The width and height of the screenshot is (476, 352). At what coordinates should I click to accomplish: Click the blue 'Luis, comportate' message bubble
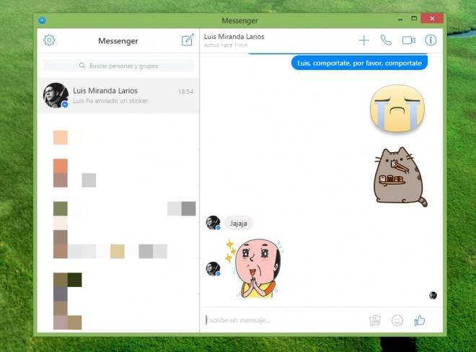pyautogui.click(x=359, y=63)
